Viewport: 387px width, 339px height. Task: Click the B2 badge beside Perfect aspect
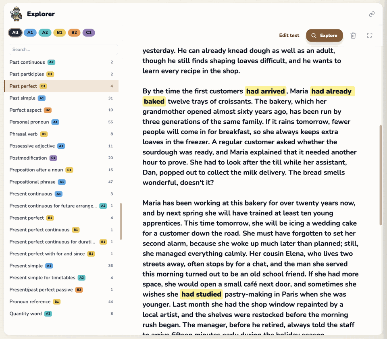(48, 110)
